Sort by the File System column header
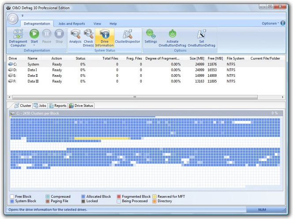This screenshot has height=219, width=293. [237, 58]
